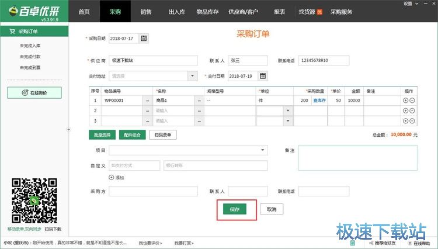438x249 pixels.
Task: Save the purchase order with 保存
Action: pyautogui.click(x=235, y=209)
